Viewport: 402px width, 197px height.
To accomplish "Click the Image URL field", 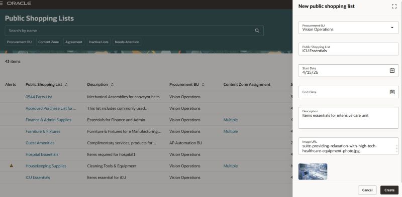I will tap(348, 146).
